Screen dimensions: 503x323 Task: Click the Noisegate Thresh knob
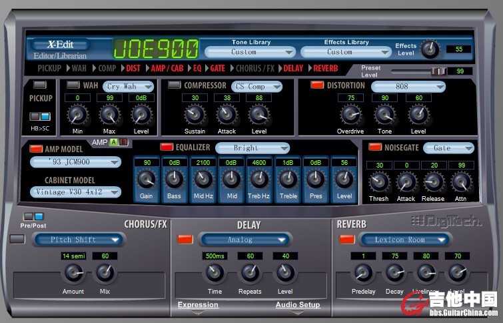(378, 181)
